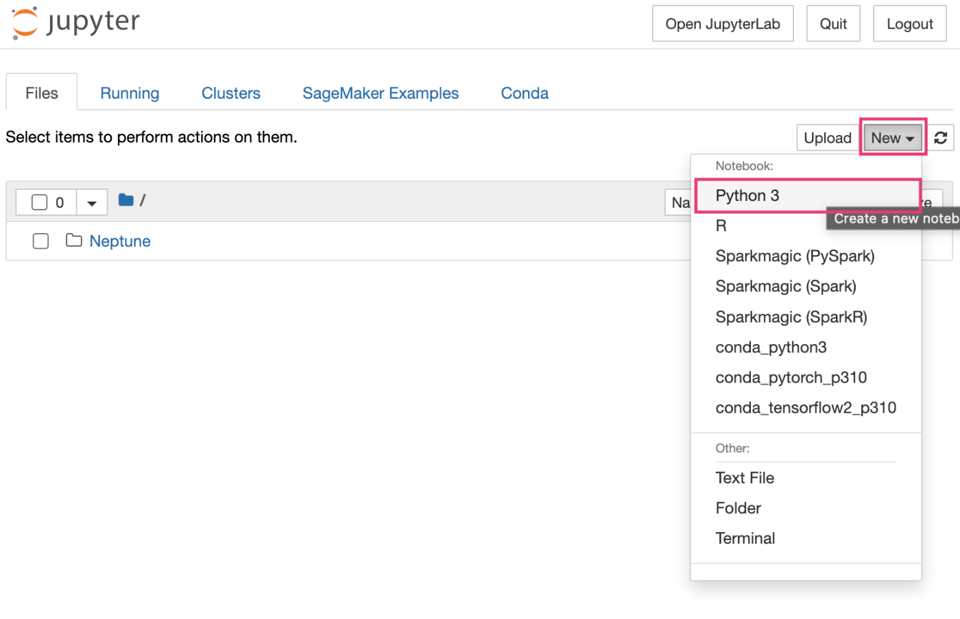The height and width of the screenshot is (619, 960).
Task: Click the Upload button
Action: tap(828, 138)
